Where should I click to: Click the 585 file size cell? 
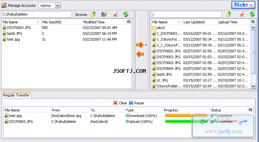(x=45, y=28)
